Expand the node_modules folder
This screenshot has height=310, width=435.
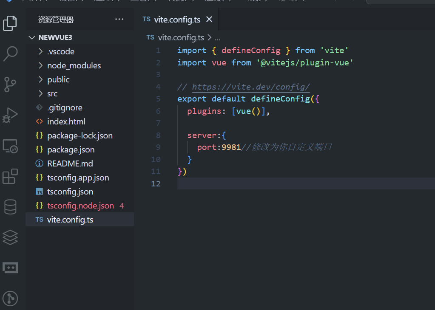tap(74, 65)
